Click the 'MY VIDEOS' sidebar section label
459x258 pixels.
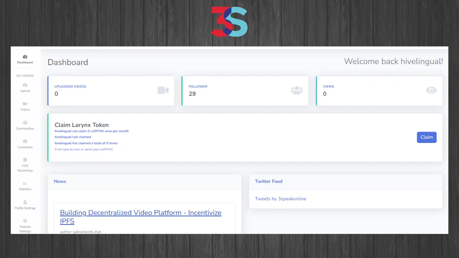(x=25, y=76)
